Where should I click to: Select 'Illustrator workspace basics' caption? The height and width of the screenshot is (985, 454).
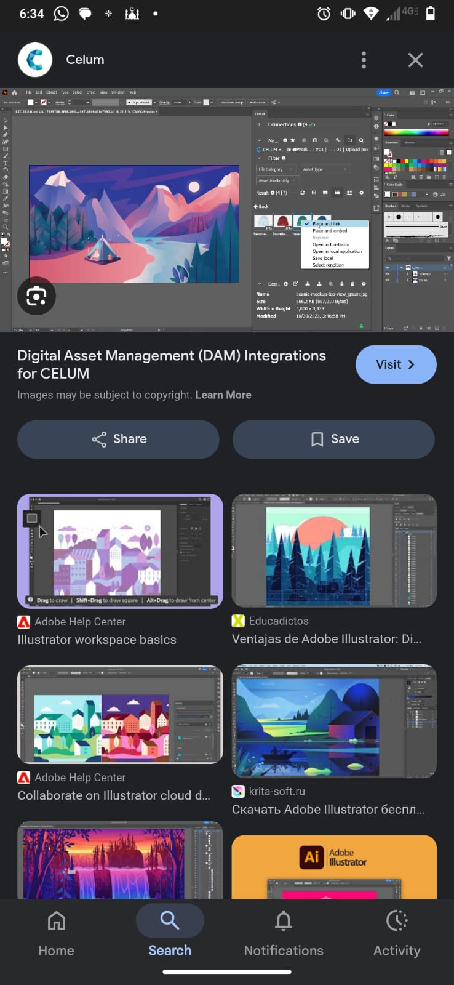click(x=97, y=640)
